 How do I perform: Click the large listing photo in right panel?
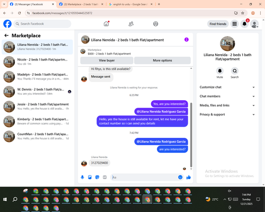coord(227,43)
